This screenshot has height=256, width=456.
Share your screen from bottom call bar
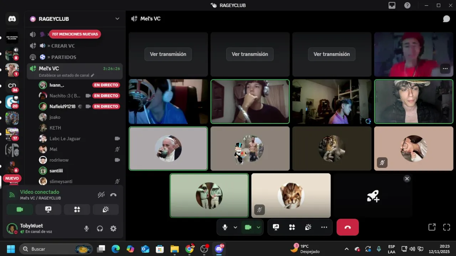276,227
